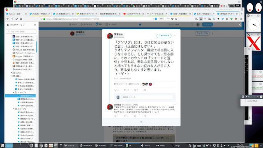The height and width of the screenshot is (148, 263).
Task: Open the Firefox hamburger menu
Action: click(x=241, y=19)
